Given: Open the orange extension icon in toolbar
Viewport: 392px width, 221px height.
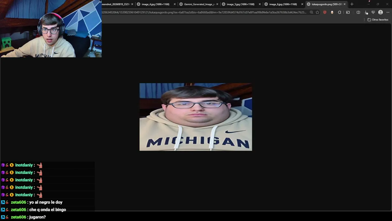Looking at the screenshot, I should 332,12.
